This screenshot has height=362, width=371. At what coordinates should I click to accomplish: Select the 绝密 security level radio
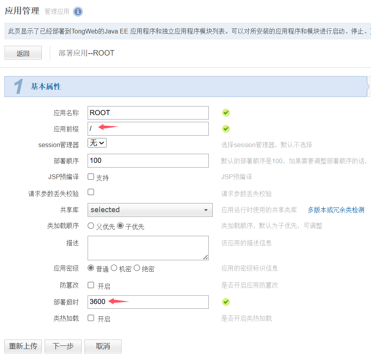(137, 268)
